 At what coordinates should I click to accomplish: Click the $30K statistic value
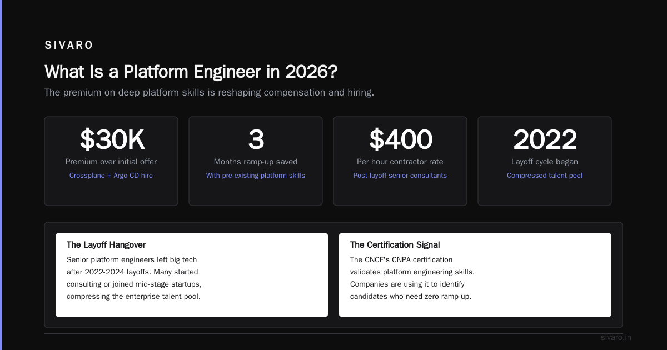click(x=112, y=139)
